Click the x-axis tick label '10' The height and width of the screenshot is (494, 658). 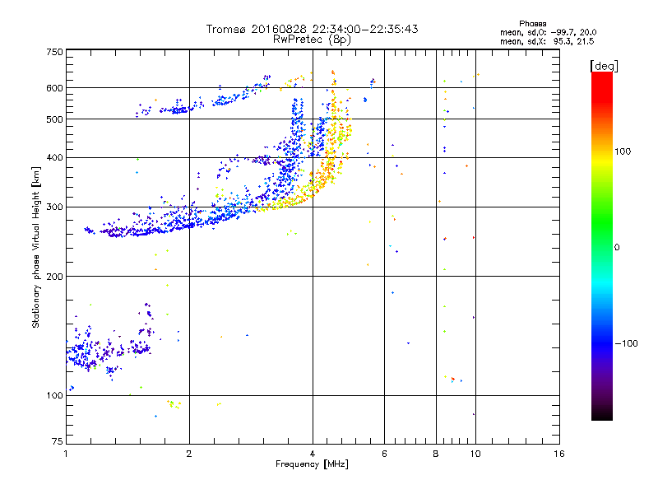[475, 454]
